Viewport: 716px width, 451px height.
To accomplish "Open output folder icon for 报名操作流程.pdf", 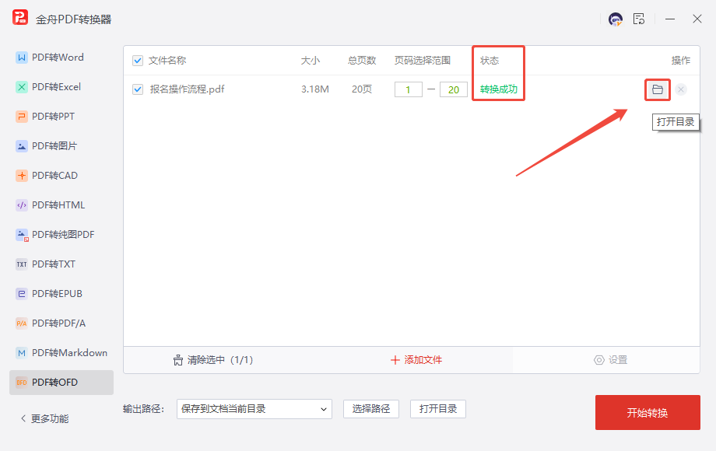I will tap(658, 89).
